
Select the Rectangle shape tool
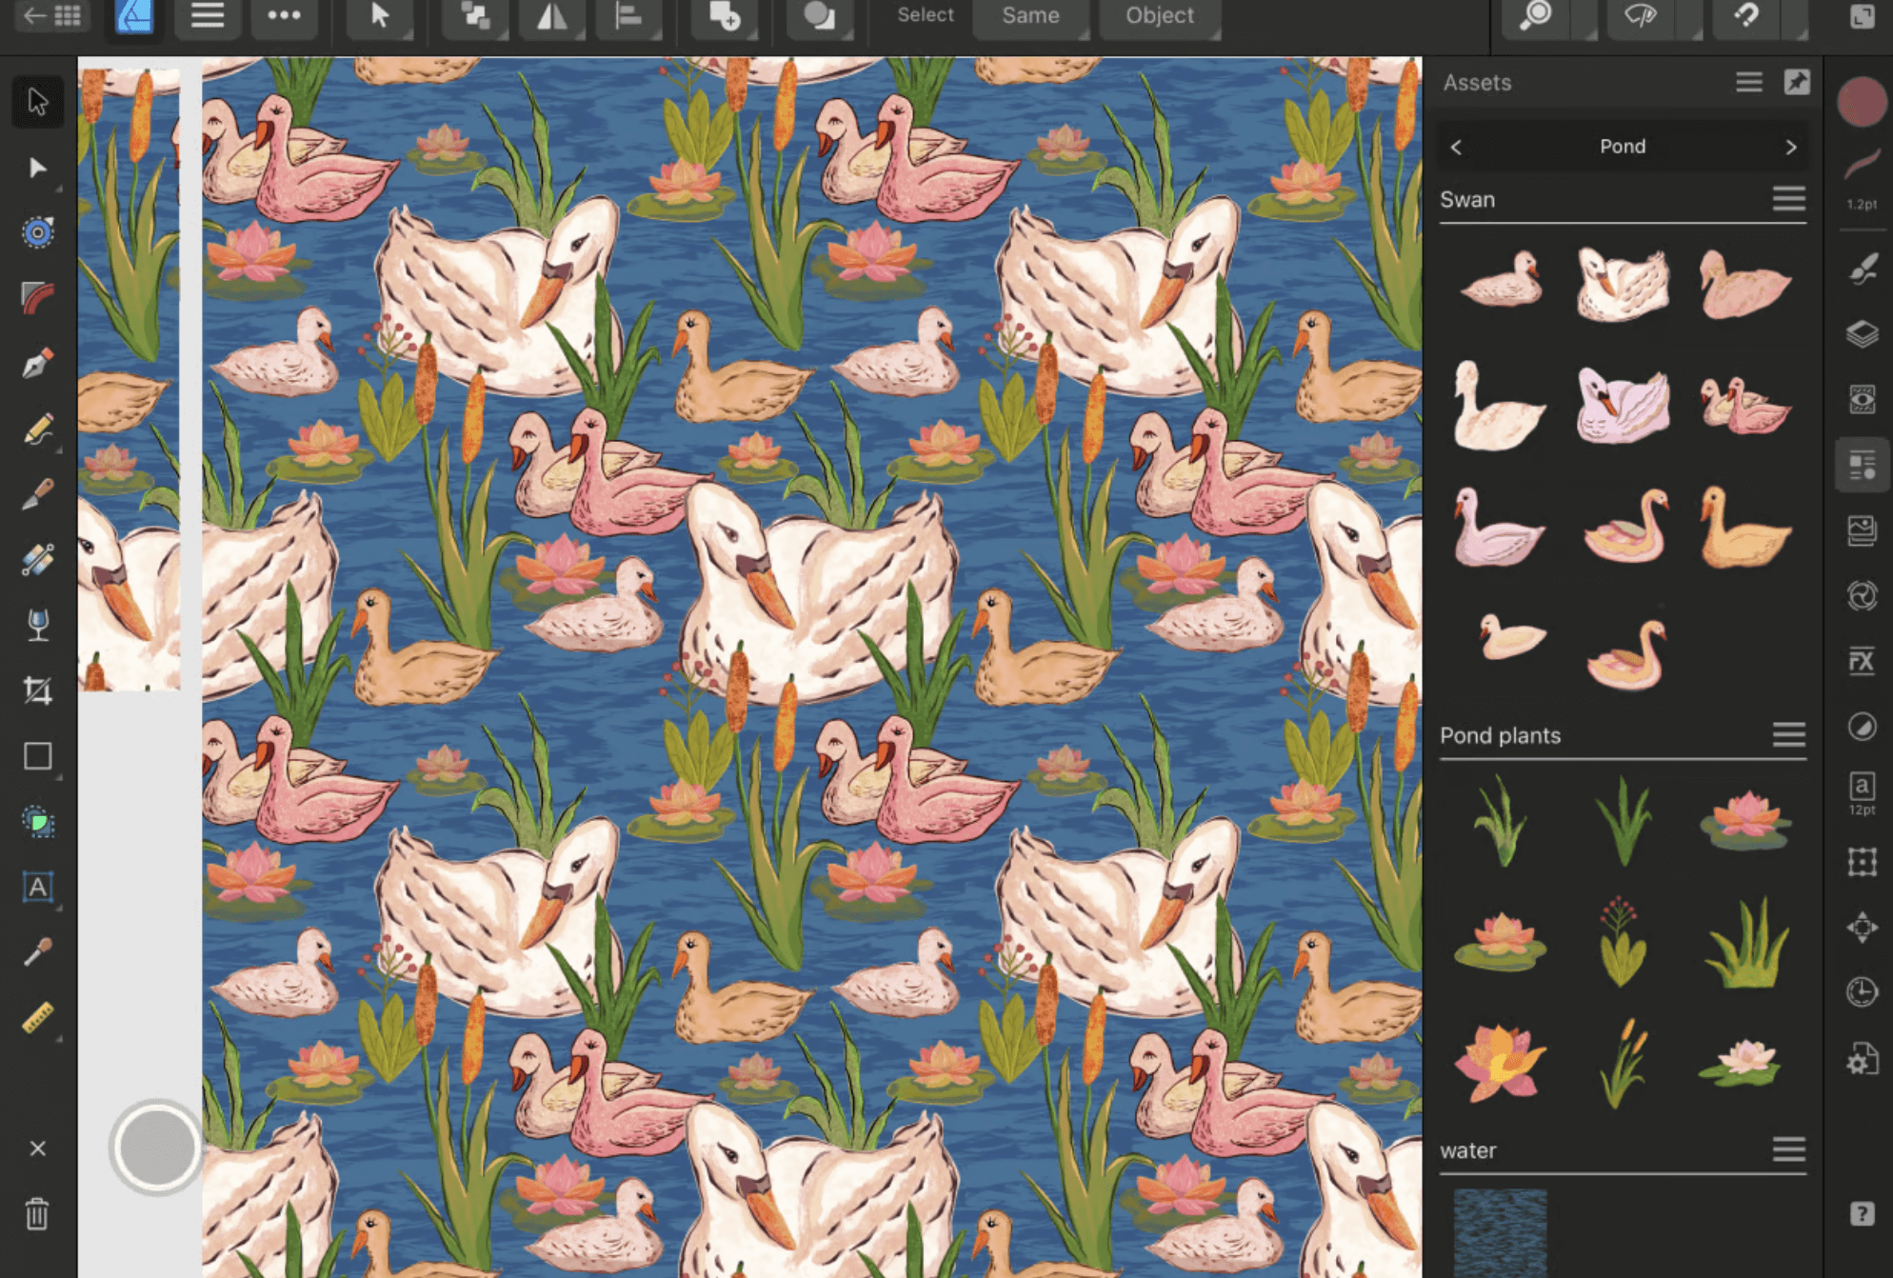point(37,756)
